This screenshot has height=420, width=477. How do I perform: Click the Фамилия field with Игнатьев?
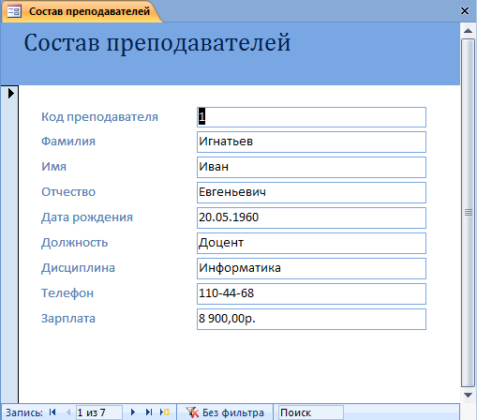(311, 142)
